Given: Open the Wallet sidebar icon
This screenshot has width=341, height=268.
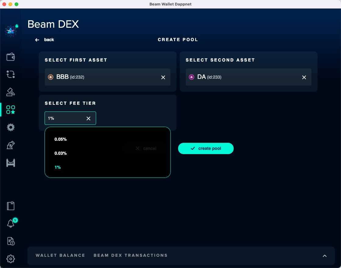Looking at the screenshot, I should 10,57.
